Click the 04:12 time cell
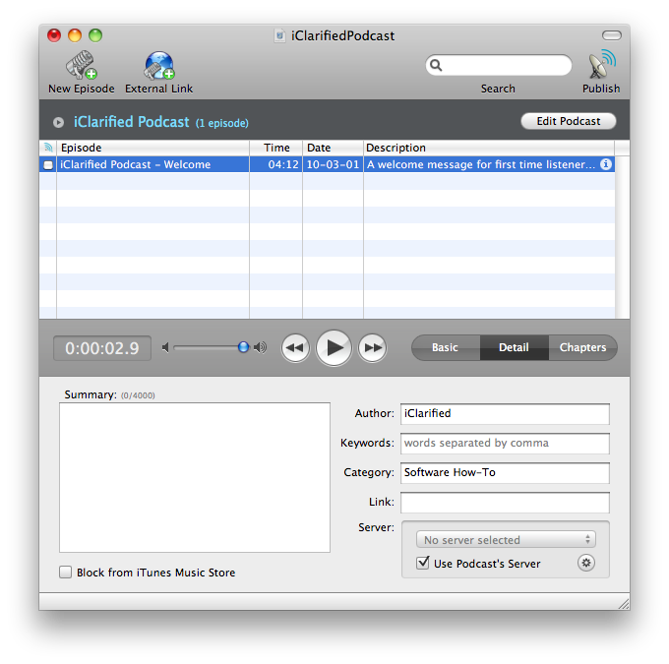669x664 pixels. [x=276, y=164]
